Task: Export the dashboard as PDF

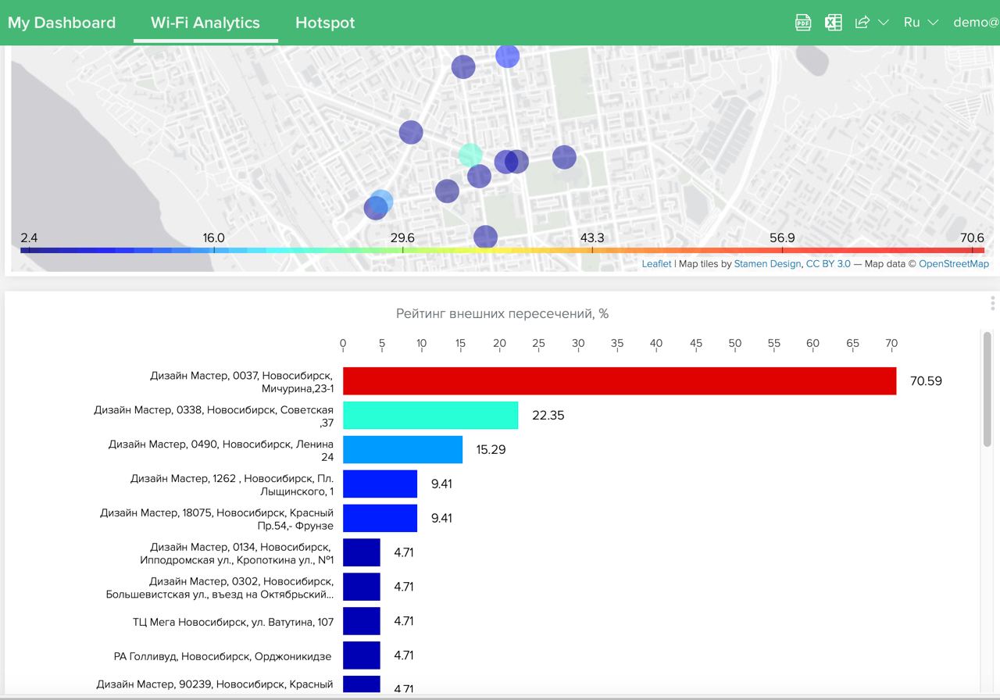Action: [x=803, y=23]
